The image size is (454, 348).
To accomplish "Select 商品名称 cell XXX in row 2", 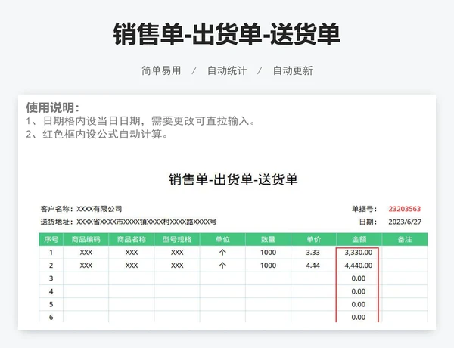I will click(x=132, y=266).
